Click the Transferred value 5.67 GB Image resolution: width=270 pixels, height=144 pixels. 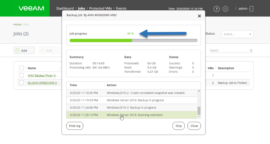click(153, 72)
